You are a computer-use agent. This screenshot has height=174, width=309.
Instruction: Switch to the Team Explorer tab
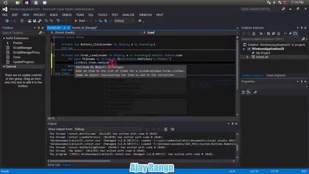(276, 75)
